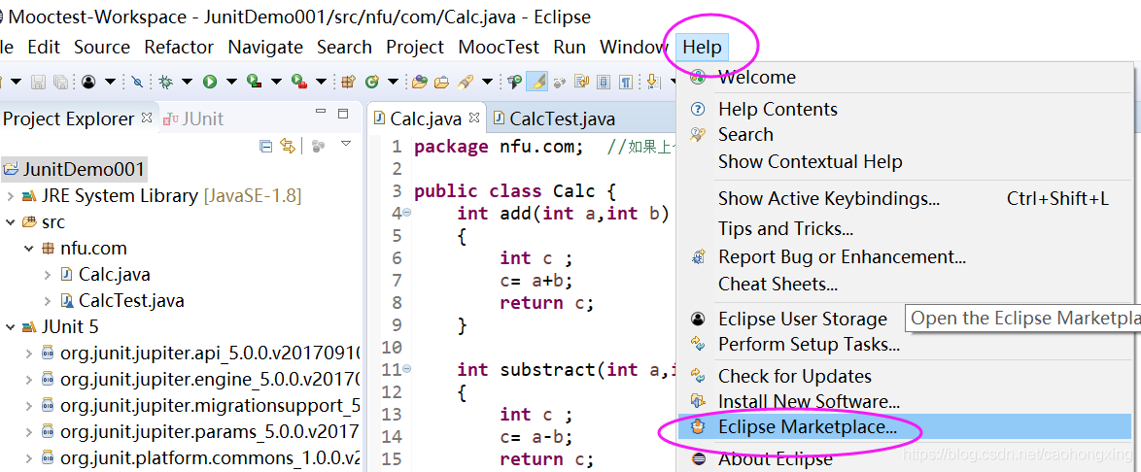The image size is (1141, 472).
Task: Click Collapse All in Project Explorer
Action: click(x=265, y=147)
